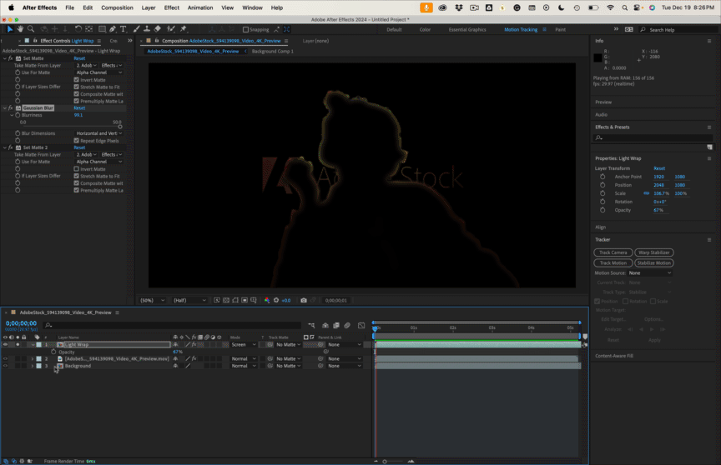Toggle Premultiply Matte Layer under Set Matte 2

click(x=76, y=191)
